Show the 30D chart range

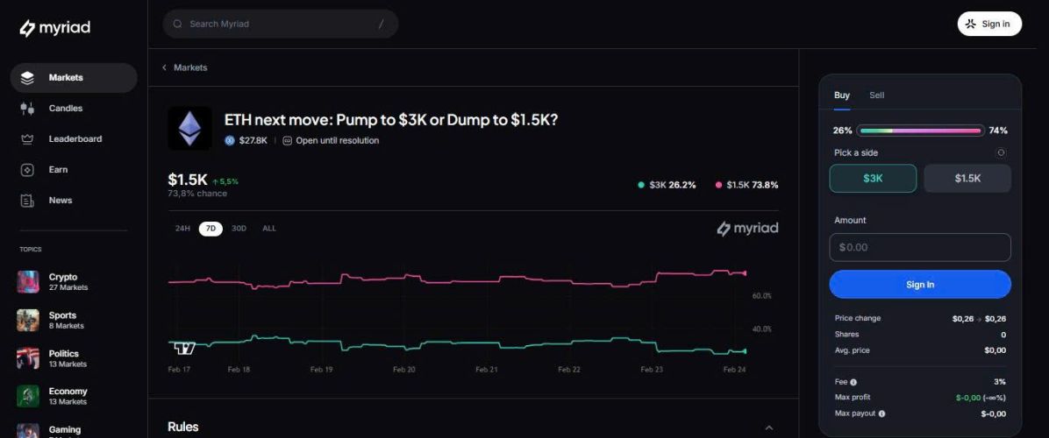point(239,229)
